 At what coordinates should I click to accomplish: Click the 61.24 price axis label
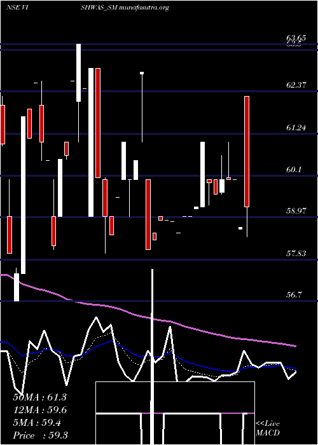click(296, 127)
